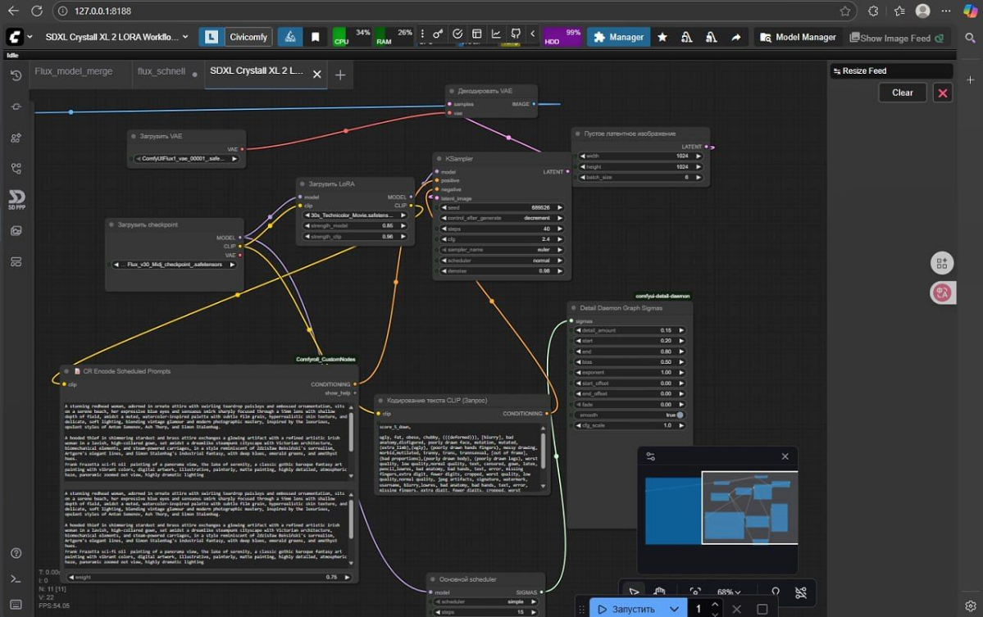983x617 pixels.
Task: Collapse the Основной scheduler node dot
Action: point(433,579)
